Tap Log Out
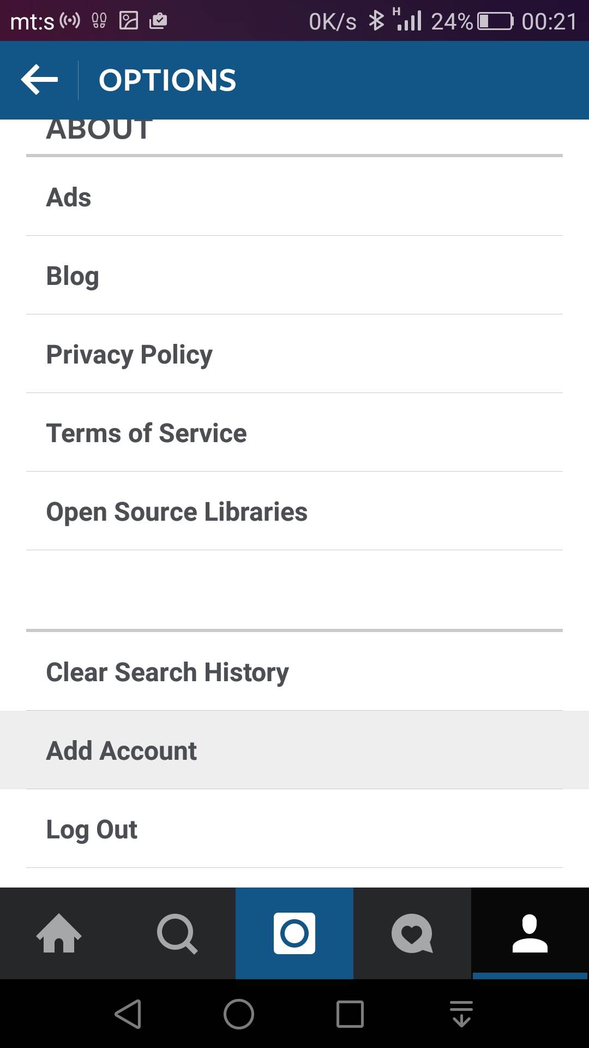 [294, 829]
